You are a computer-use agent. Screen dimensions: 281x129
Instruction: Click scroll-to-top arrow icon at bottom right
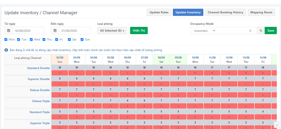pyautogui.click(x=277, y=124)
